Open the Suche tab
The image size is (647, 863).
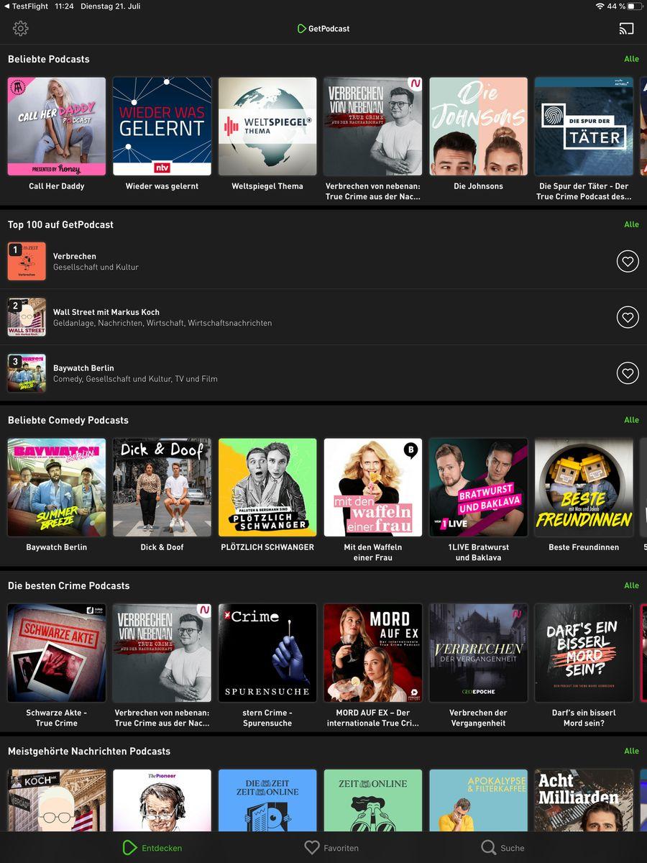[x=503, y=848]
